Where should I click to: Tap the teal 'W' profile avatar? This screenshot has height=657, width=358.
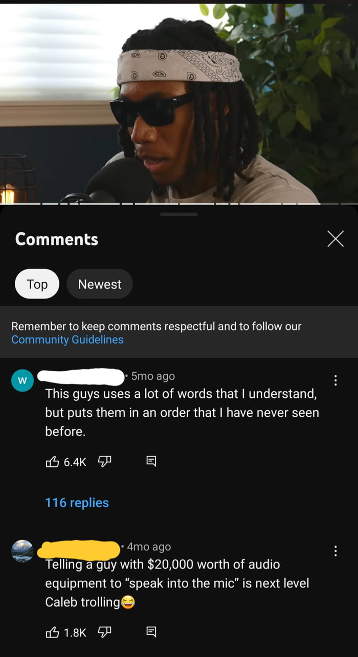coord(22,380)
